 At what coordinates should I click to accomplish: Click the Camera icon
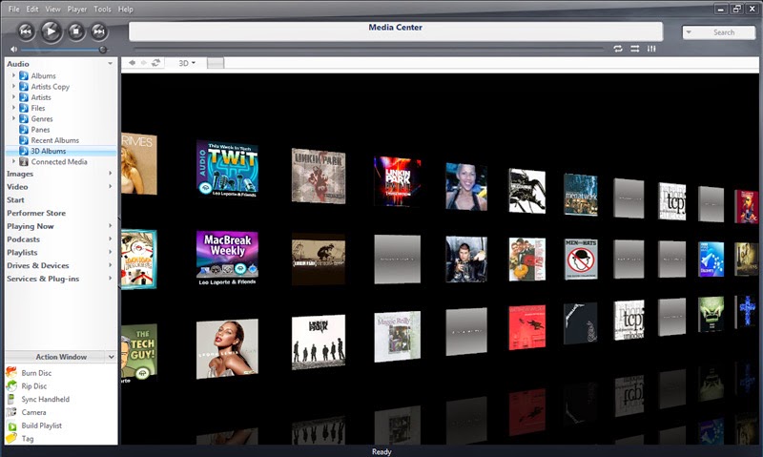(x=11, y=412)
